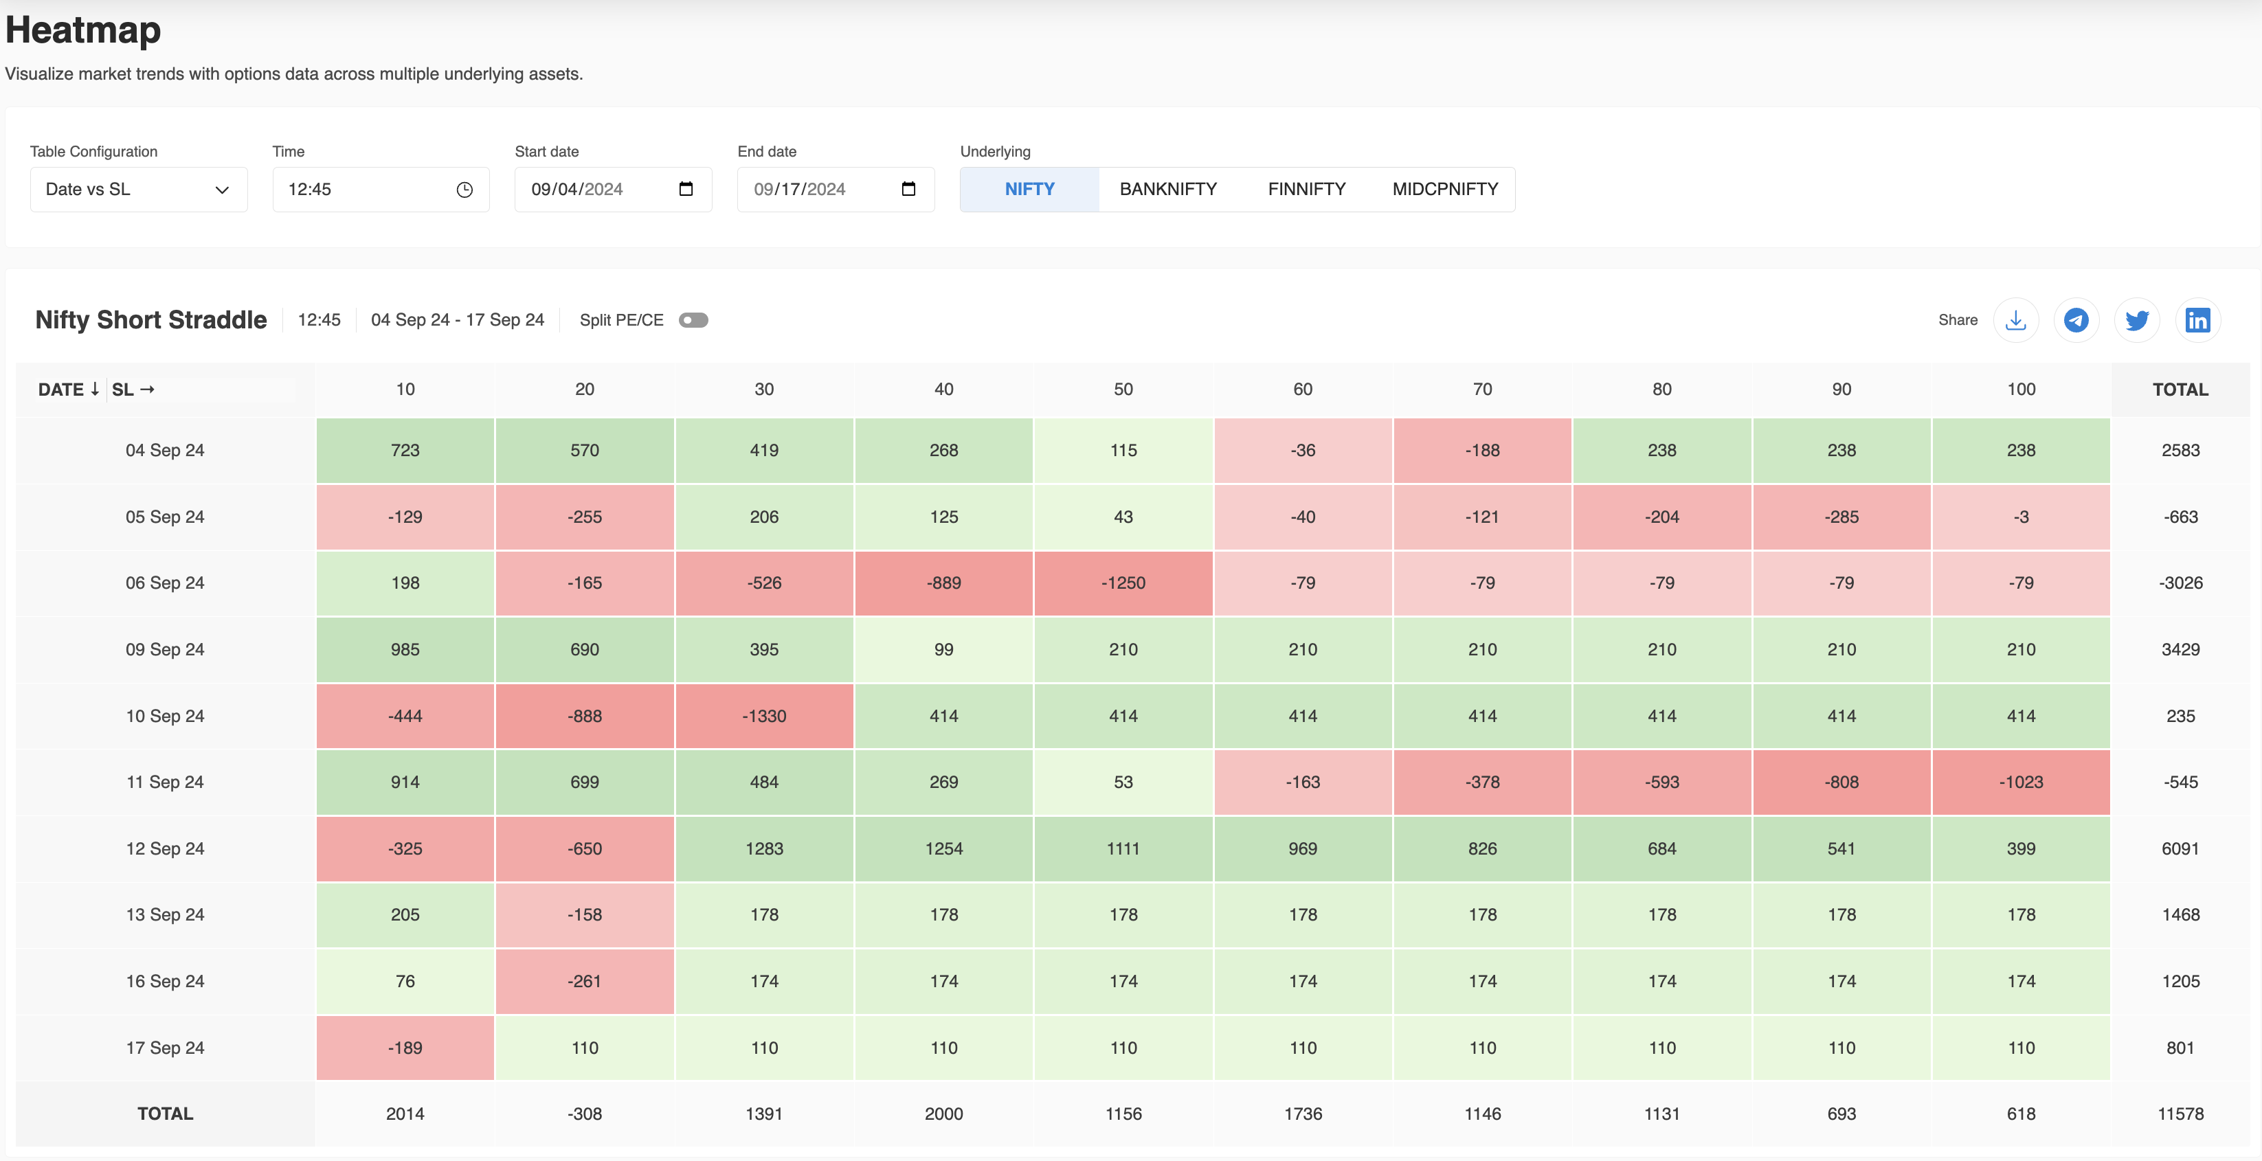2262x1161 pixels.
Task: Click the End date field 09/17/2024
Action: [x=836, y=190]
